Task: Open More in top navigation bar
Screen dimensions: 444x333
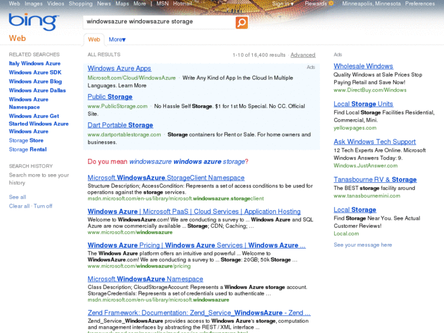Action: point(140,4)
